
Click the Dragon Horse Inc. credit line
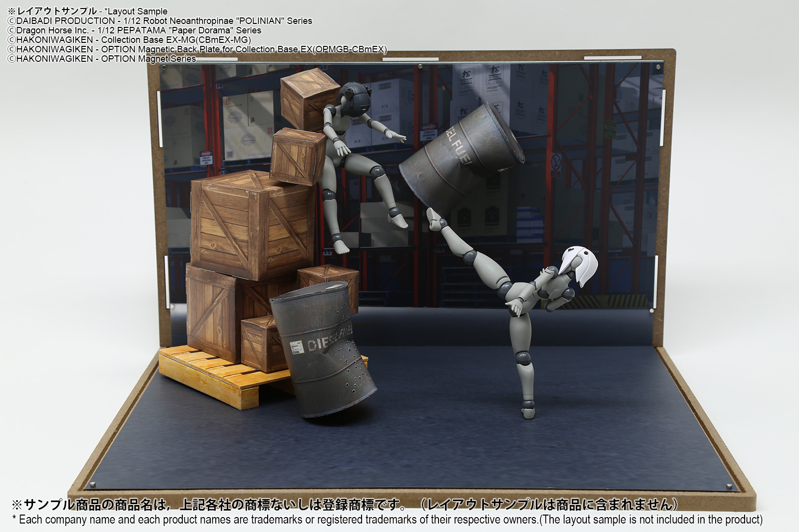pos(134,30)
